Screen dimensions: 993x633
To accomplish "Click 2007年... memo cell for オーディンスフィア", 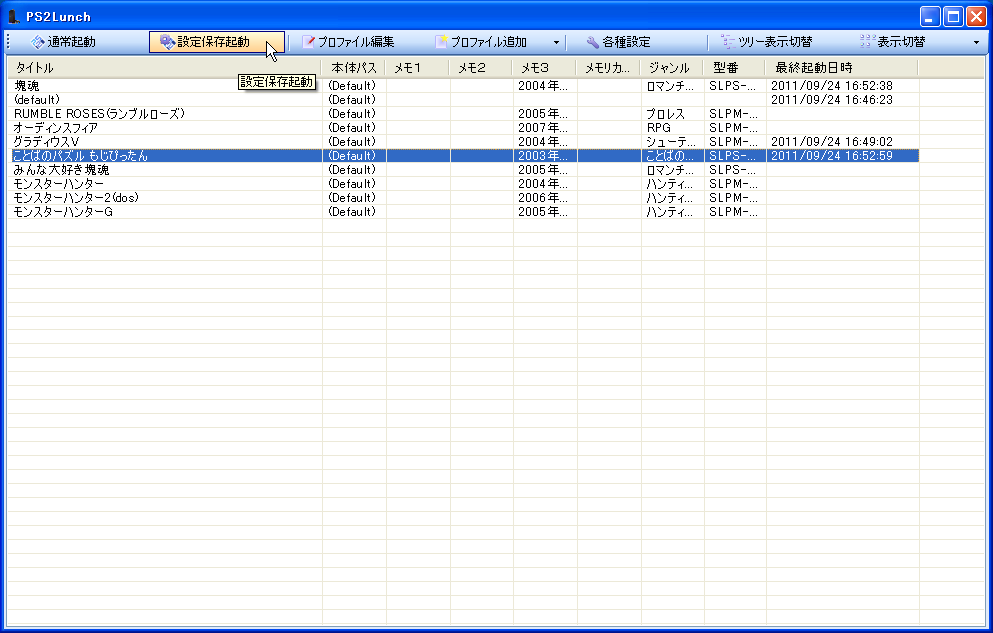I will [543, 127].
